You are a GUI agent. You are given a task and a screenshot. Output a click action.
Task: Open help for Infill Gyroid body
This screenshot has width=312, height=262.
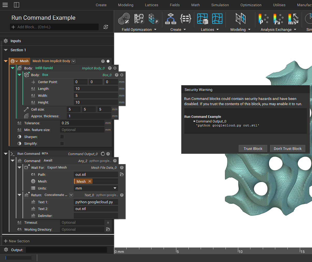point(110,68)
